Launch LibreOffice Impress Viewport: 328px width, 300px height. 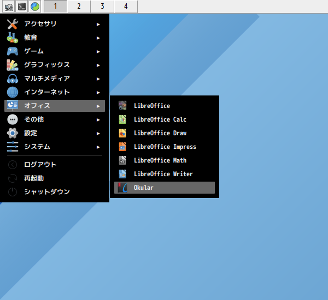click(x=165, y=147)
